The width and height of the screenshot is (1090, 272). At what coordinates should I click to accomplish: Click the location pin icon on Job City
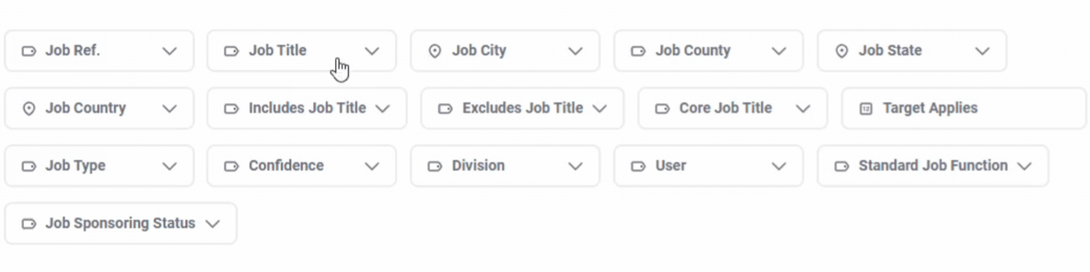point(435,51)
